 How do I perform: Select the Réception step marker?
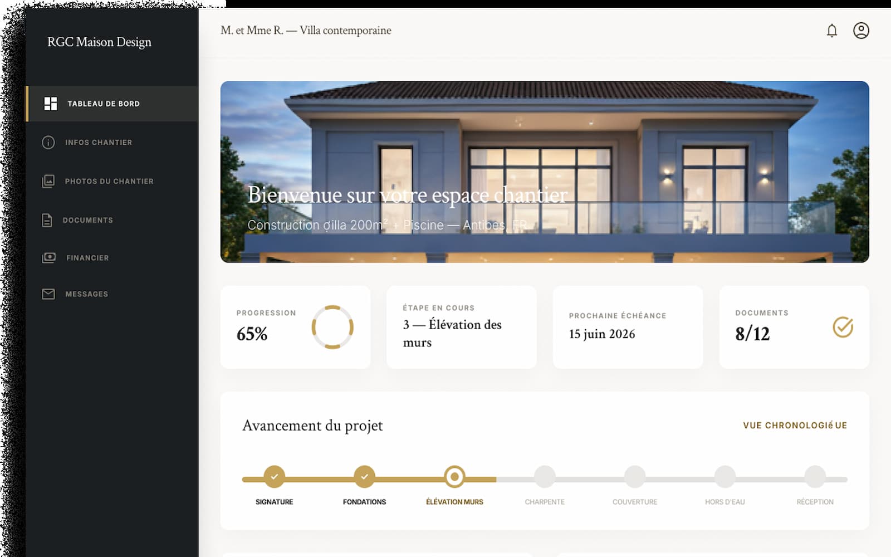pos(815,477)
